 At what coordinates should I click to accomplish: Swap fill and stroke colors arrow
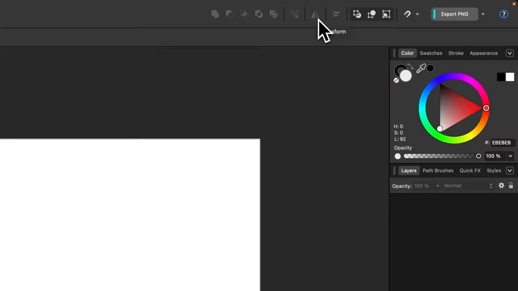click(410, 66)
